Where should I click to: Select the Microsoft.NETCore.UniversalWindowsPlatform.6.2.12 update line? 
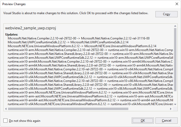tap(82, 46)
